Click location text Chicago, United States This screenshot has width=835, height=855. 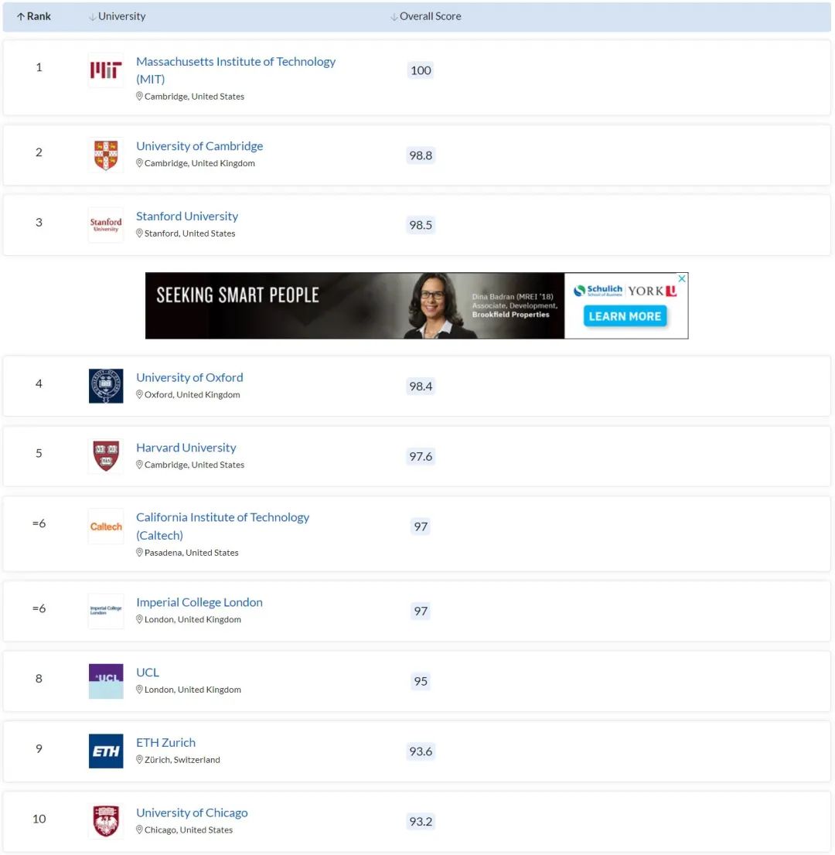click(189, 830)
